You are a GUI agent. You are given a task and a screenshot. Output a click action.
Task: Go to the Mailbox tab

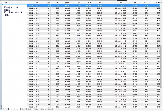[36, 109]
